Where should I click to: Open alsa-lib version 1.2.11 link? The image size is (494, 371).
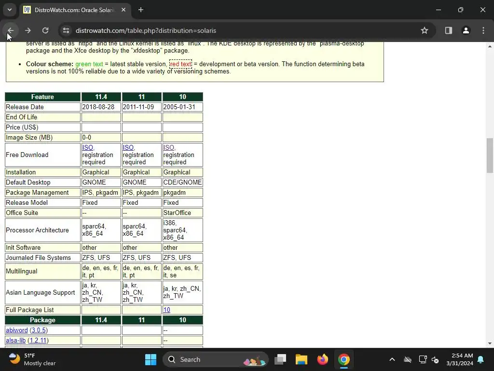(x=38, y=340)
